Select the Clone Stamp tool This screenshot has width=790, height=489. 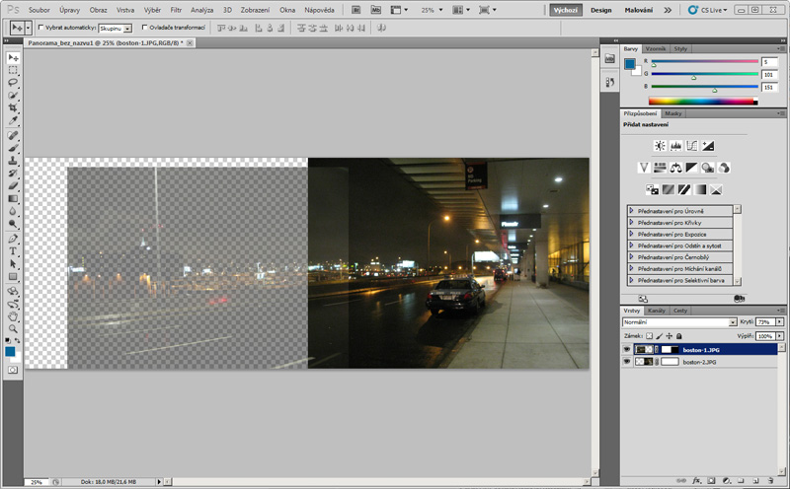click(13, 160)
